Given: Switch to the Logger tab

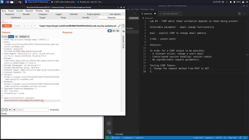Looking at the screenshot, I should click(59, 14).
